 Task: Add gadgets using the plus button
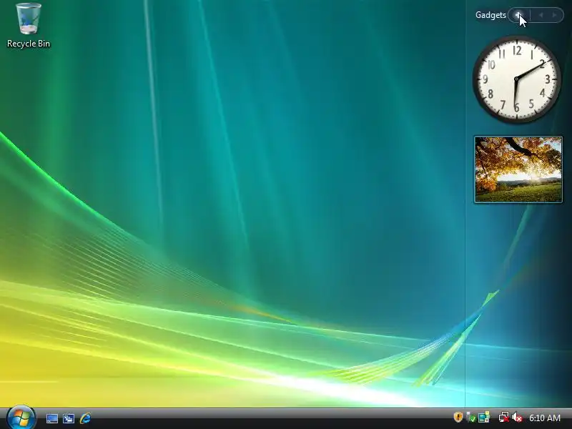coord(518,15)
